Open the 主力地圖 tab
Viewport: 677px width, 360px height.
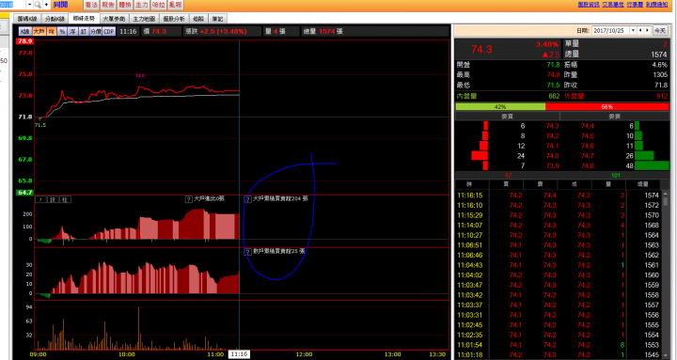144,19
